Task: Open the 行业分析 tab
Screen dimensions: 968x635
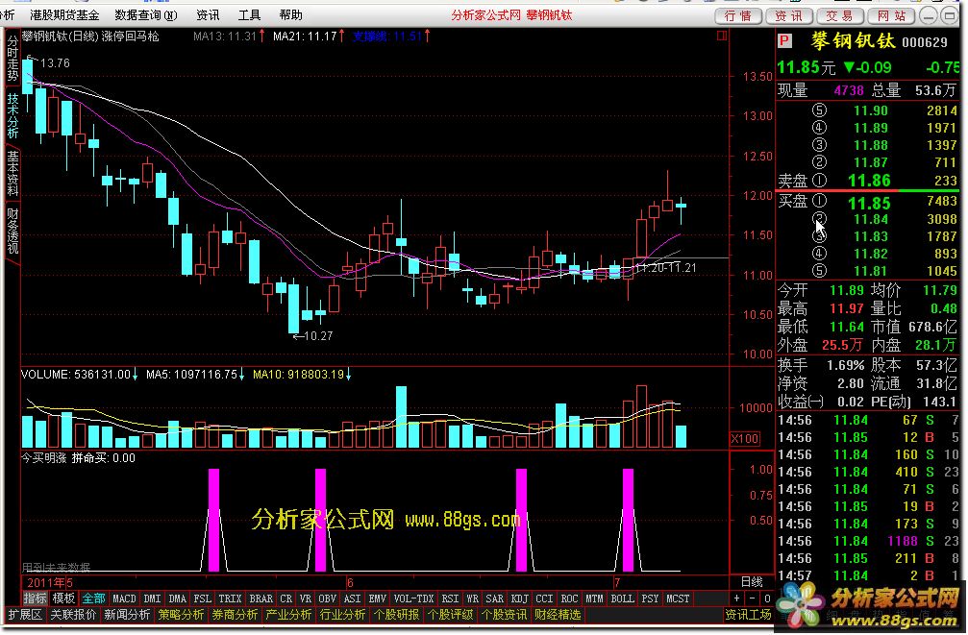Action: click(342, 614)
